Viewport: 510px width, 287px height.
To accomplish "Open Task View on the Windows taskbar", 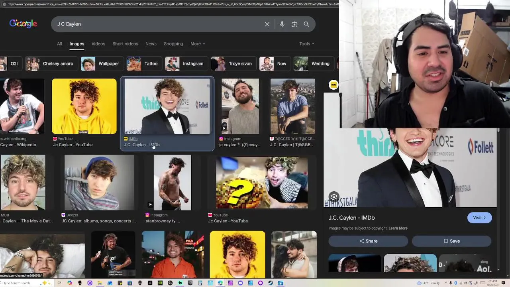I will (x=59, y=283).
